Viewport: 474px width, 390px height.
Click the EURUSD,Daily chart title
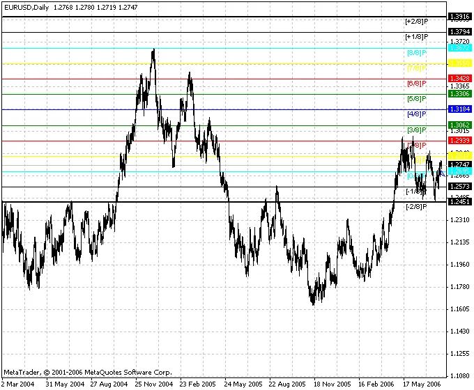tap(26, 8)
